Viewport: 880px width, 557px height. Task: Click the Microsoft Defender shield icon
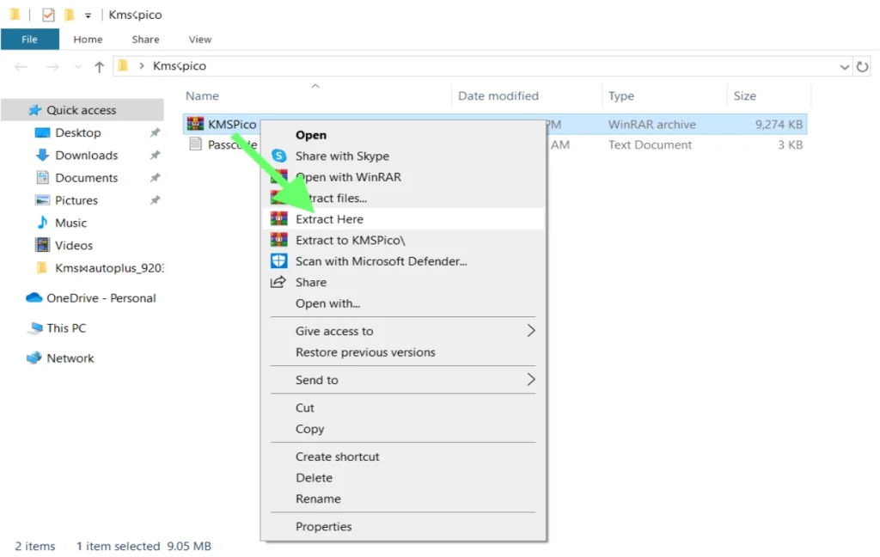point(278,261)
